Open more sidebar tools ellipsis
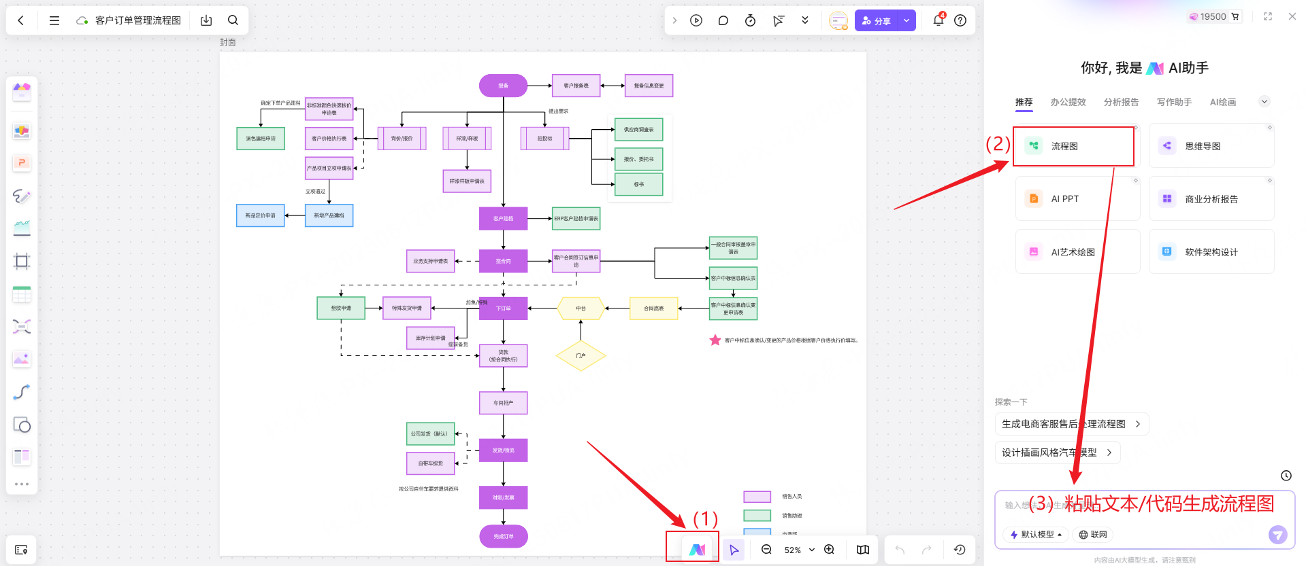The height and width of the screenshot is (566, 1306). pos(22,484)
